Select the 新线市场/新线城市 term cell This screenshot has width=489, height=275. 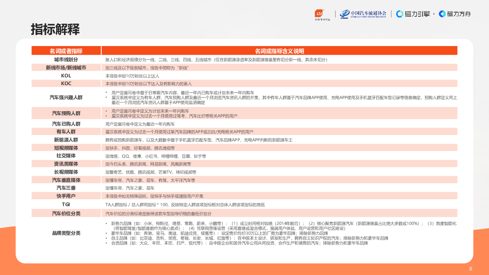66,68
